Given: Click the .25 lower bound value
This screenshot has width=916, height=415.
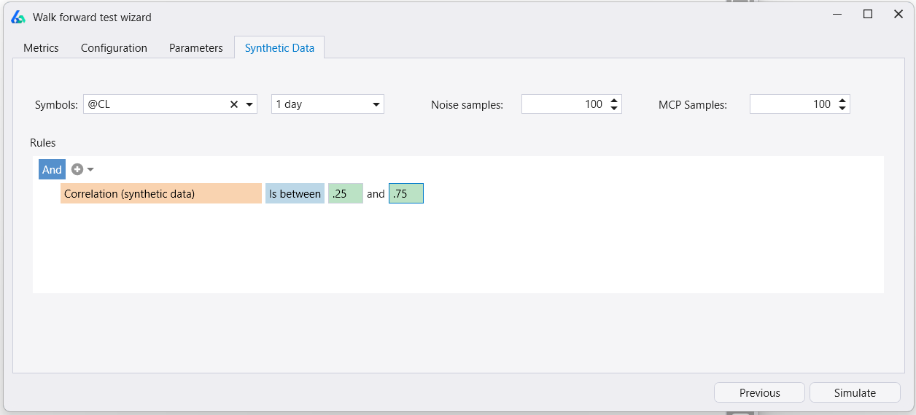Looking at the screenshot, I should pos(345,194).
